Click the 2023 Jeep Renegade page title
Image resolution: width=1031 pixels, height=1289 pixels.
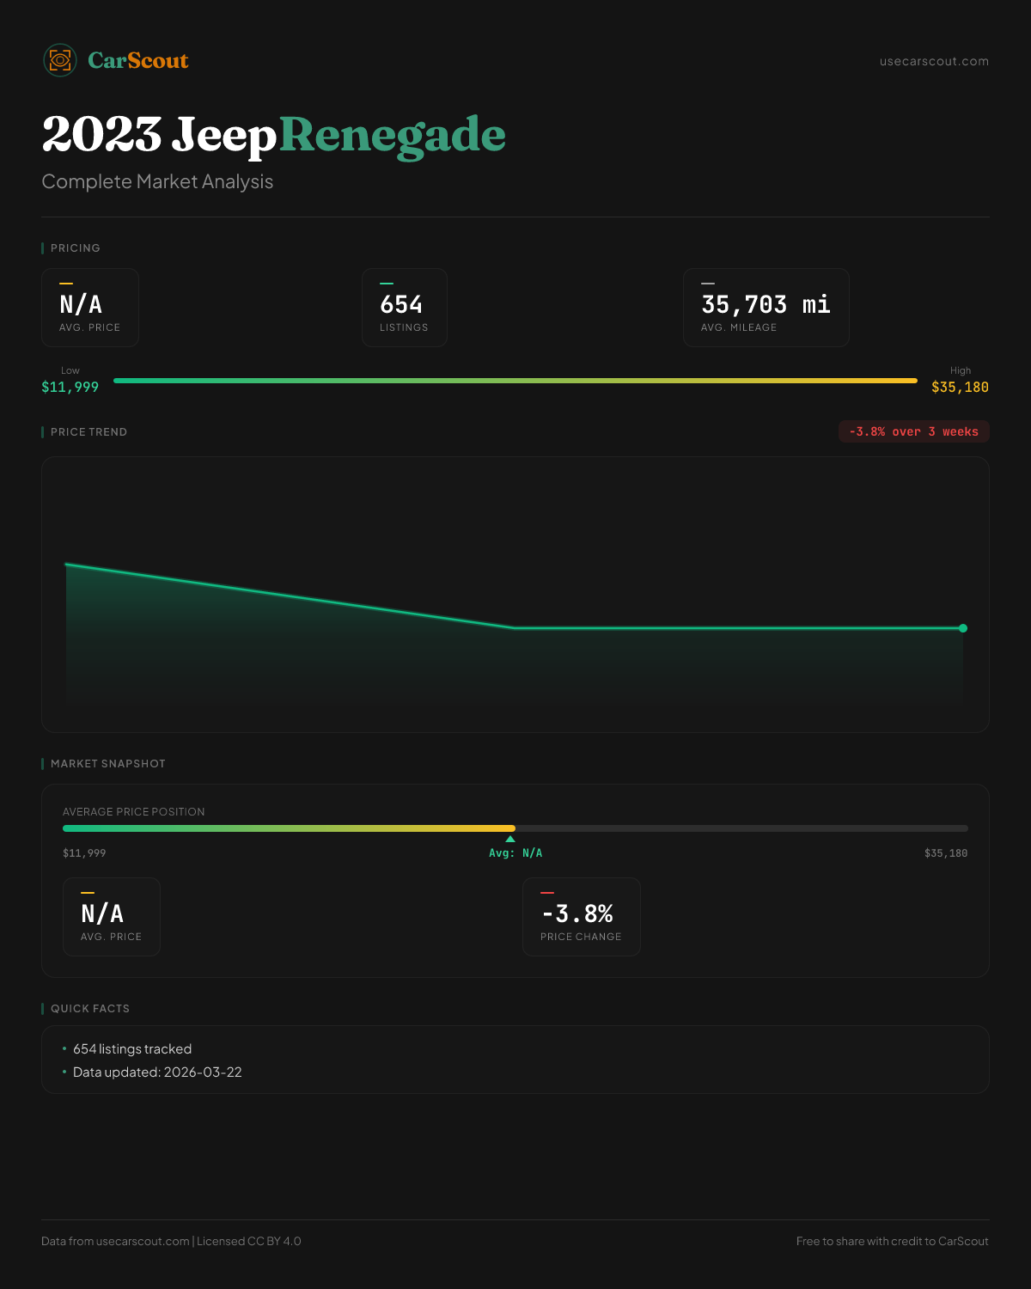pos(273,135)
